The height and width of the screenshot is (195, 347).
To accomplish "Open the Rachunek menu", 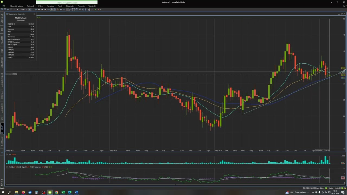I will pos(30,6).
